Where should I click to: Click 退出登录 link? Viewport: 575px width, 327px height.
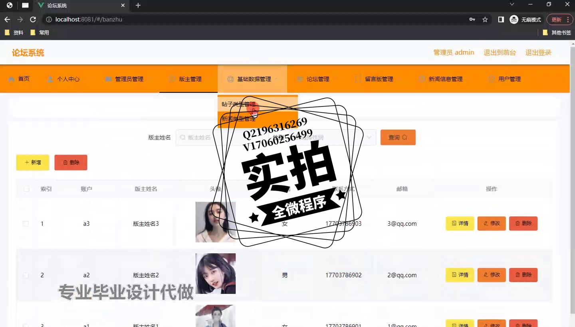pos(538,53)
